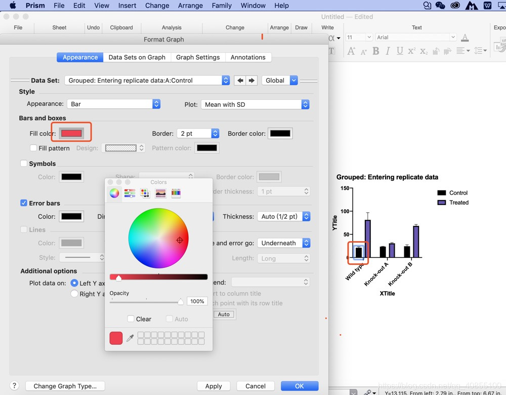Apply subscript formatting
Screen dimensions: 506x395
point(424,51)
